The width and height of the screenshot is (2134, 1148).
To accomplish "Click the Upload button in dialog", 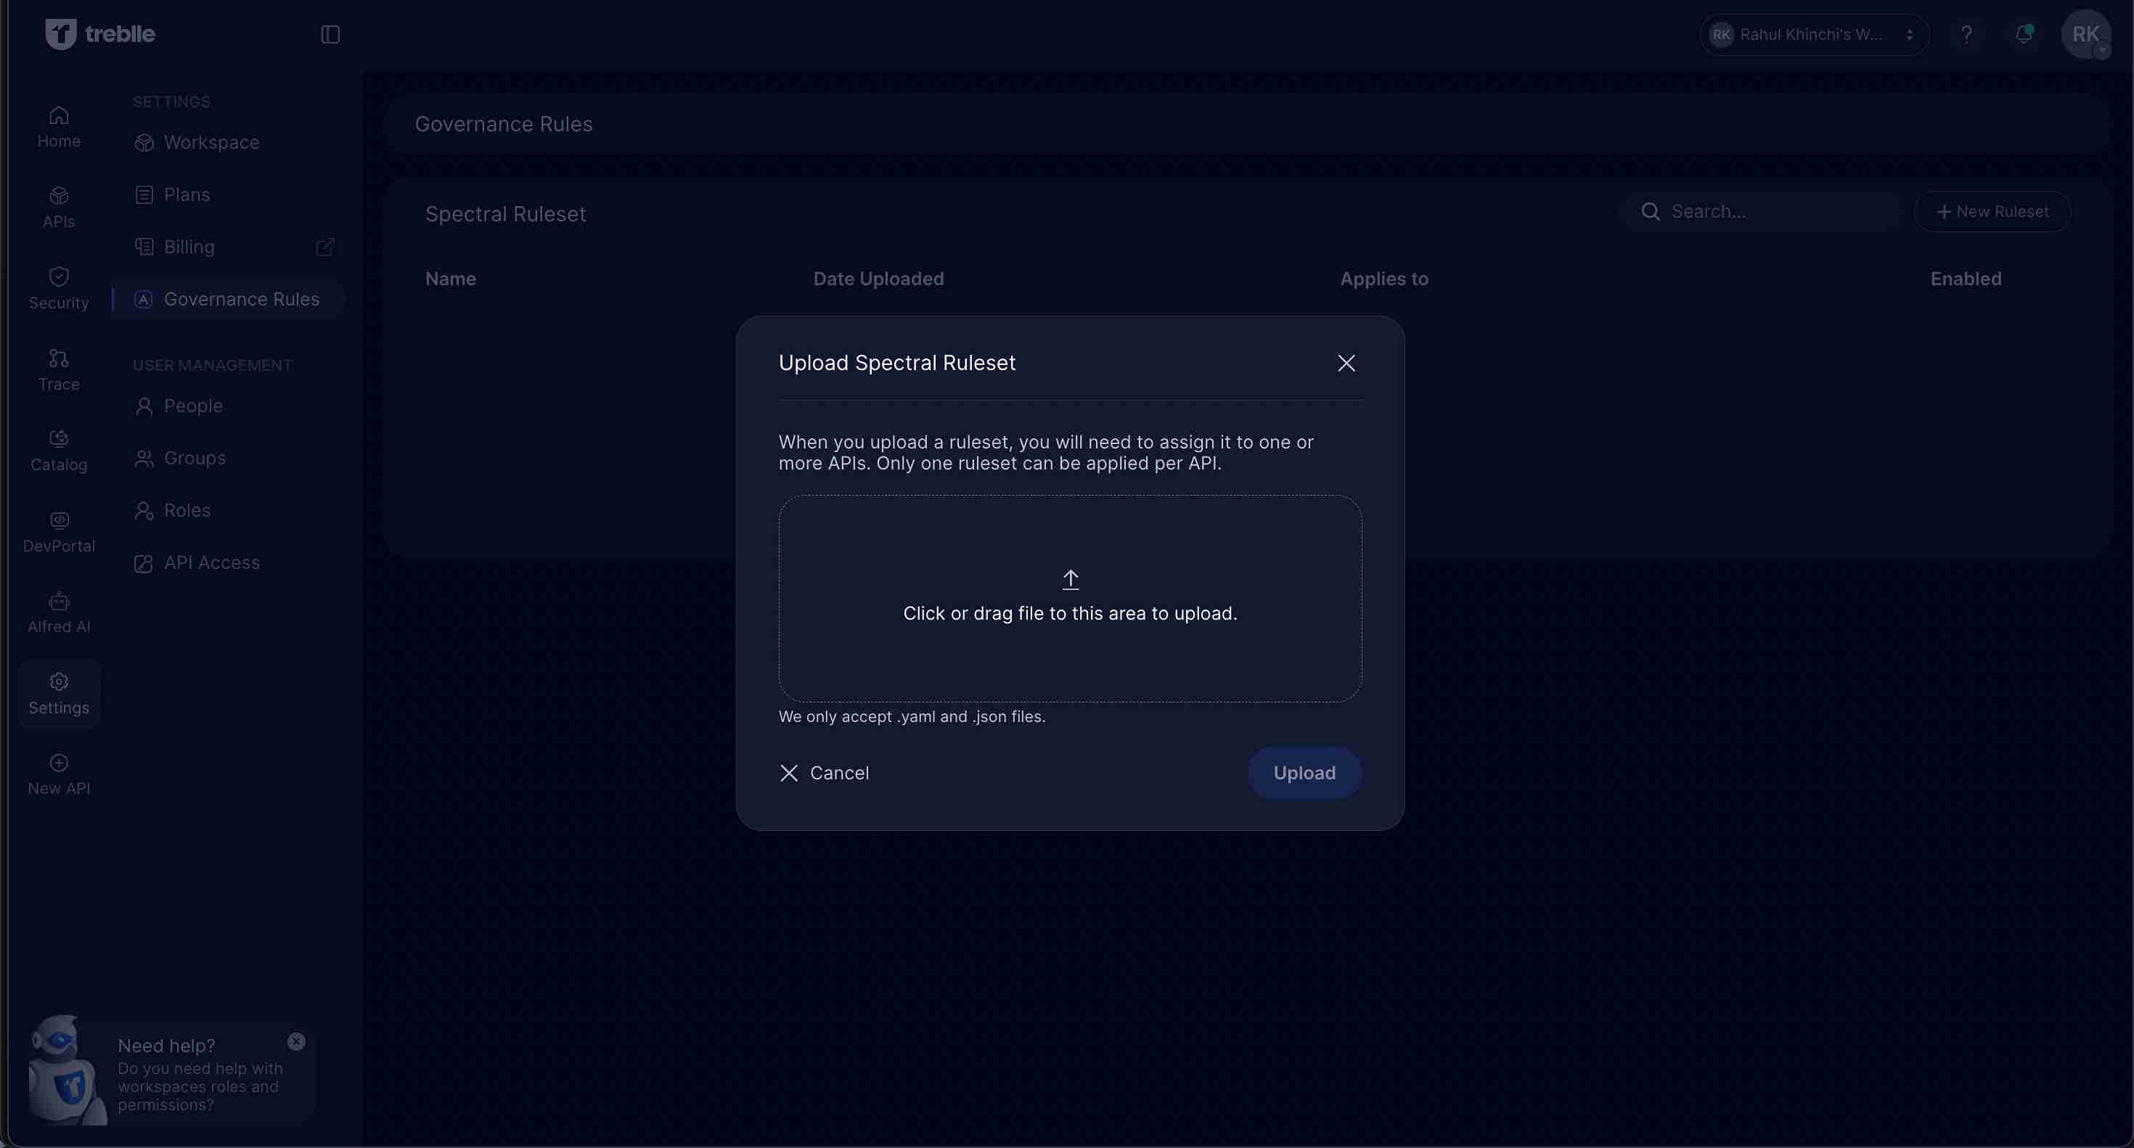I will [x=1304, y=773].
